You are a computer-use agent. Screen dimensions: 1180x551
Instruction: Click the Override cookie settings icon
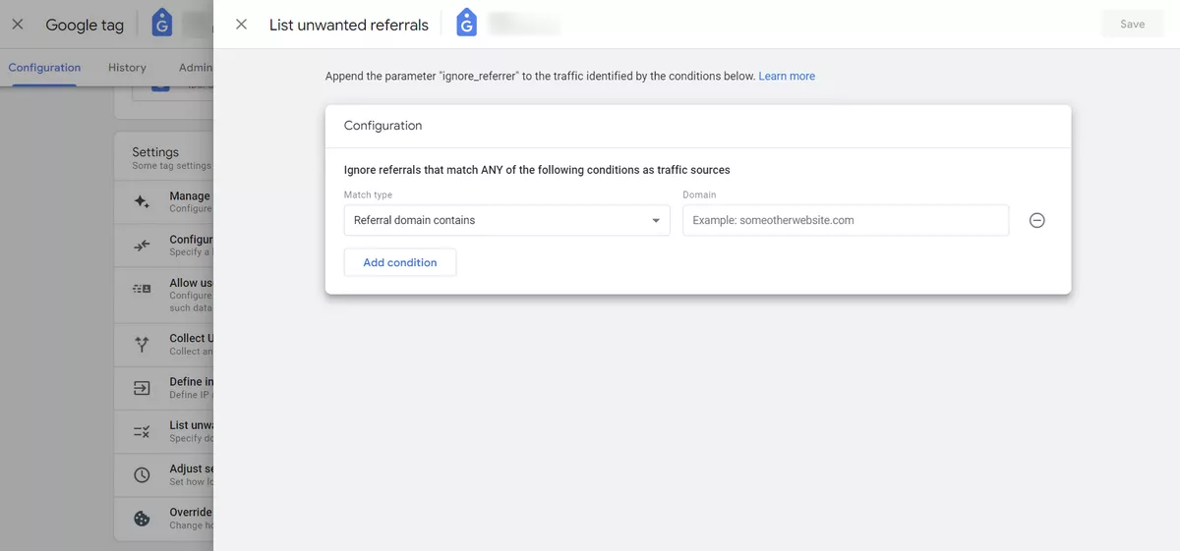click(x=142, y=519)
